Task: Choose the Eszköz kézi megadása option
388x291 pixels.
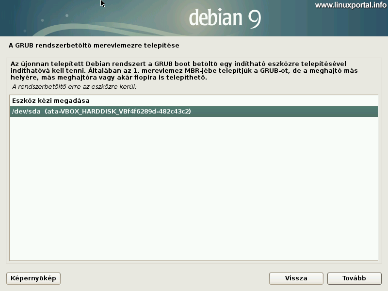Action: 194,101
